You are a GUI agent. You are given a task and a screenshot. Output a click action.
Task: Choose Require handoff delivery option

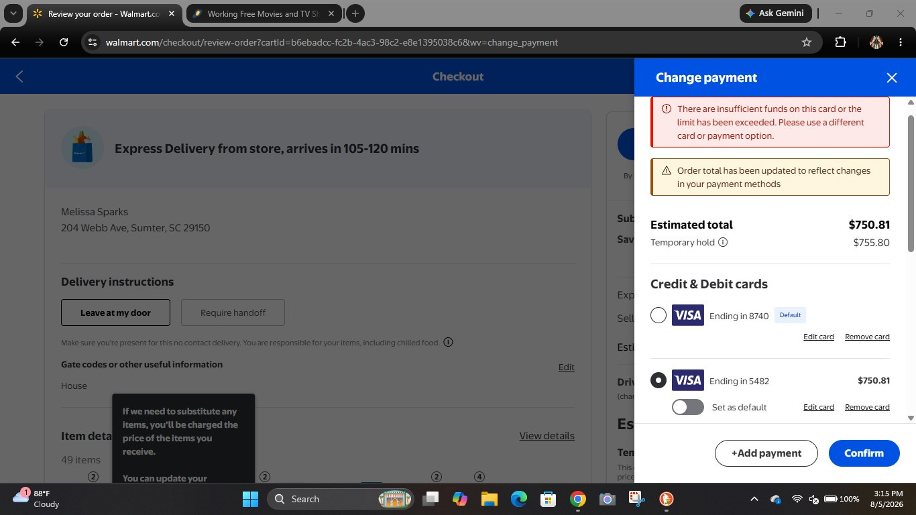(233, 312)
